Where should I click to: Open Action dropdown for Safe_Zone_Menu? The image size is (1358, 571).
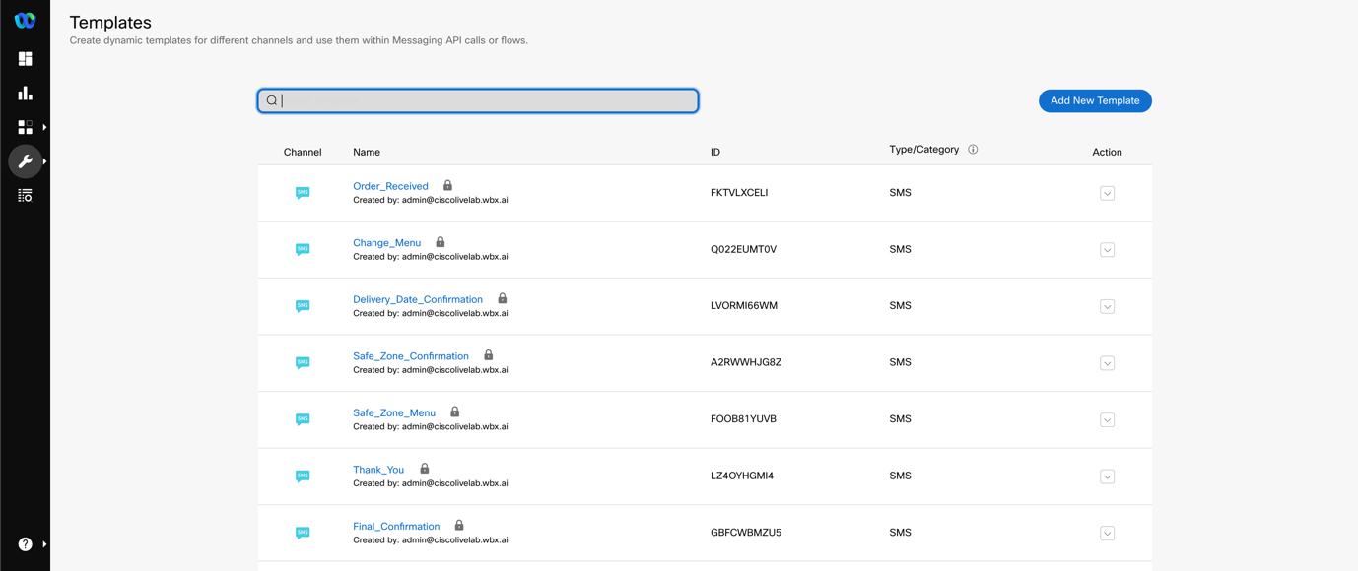pos(1107,419)
